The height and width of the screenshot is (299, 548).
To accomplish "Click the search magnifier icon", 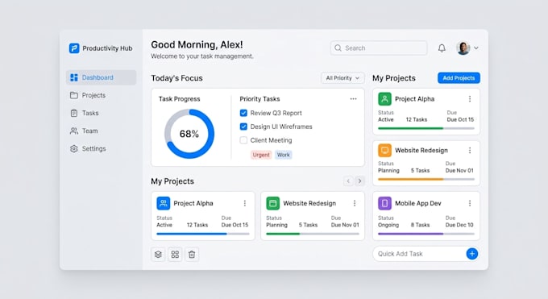I will pos(338,48).
